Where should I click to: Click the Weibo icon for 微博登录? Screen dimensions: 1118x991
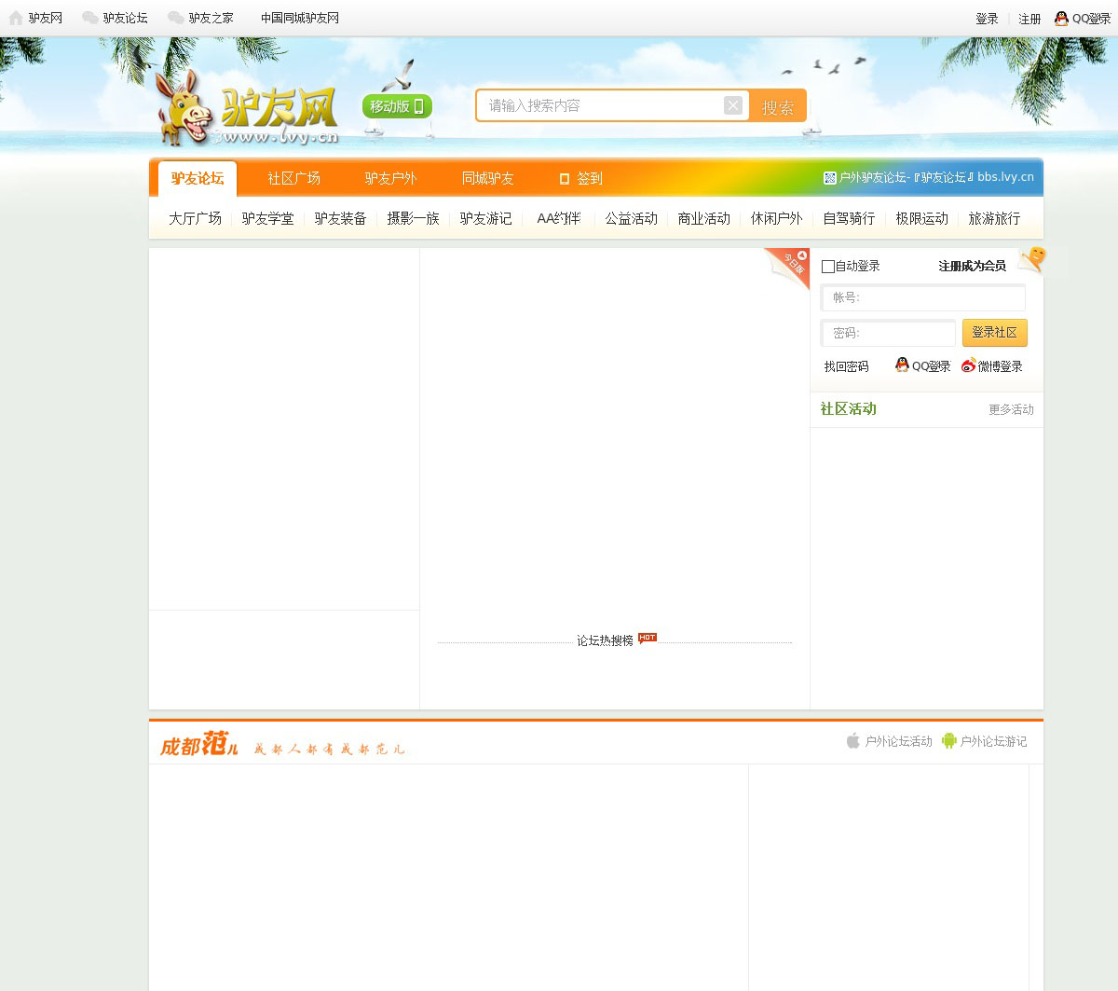pyautogui.click(x=969, y=365)
